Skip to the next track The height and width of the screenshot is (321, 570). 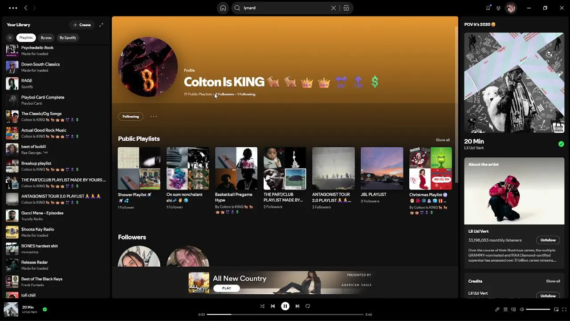297,306
